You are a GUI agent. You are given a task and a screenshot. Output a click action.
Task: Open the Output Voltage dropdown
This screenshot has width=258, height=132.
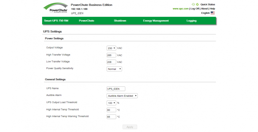pos(111,48)
